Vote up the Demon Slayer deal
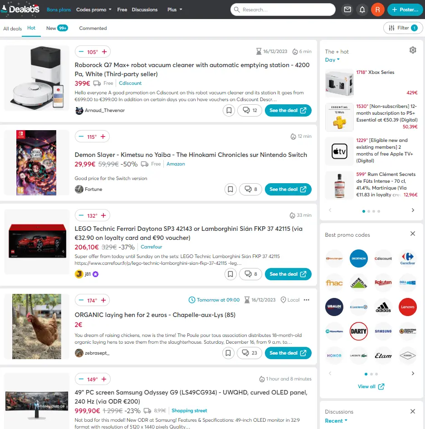This screenshot has height=429, width=425. 103,136
